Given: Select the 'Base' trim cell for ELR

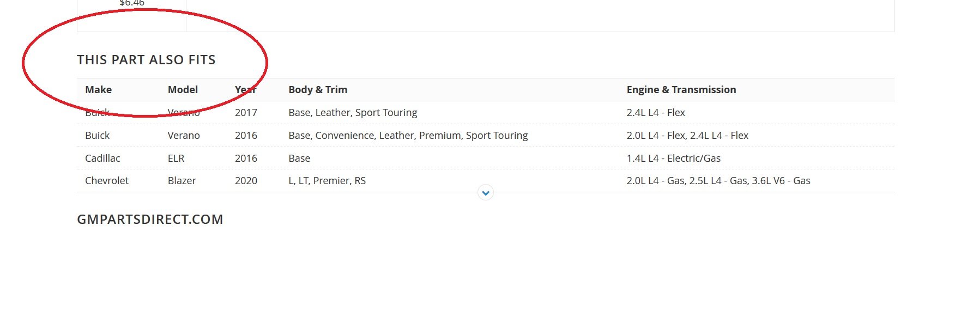Looking at the screenshot, I should click(299, 158).
